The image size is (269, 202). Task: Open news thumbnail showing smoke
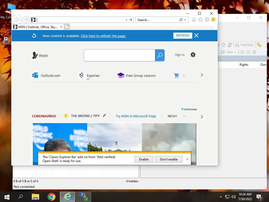pos(169,137)
